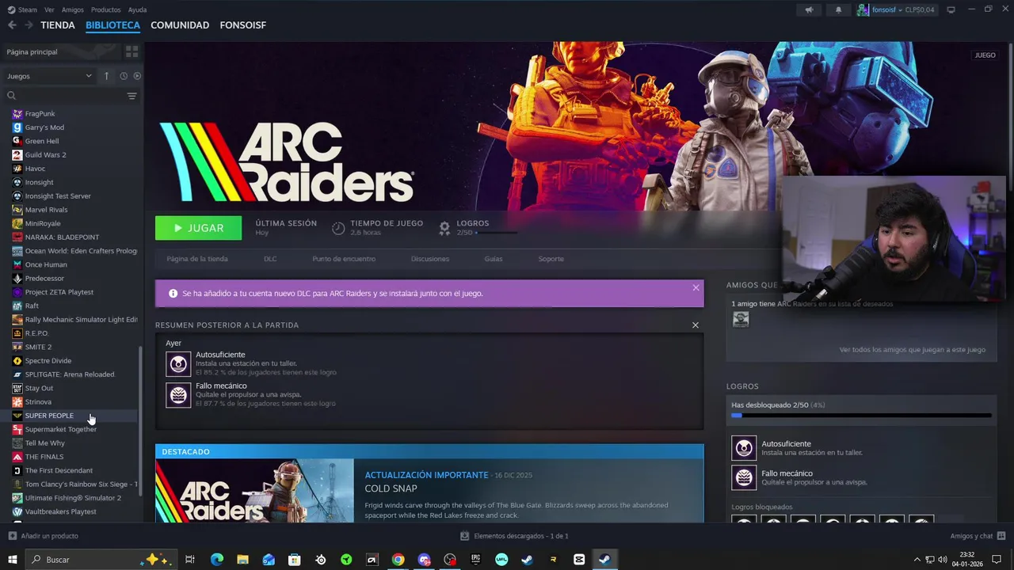Image resolution: width=1014 pixels, height=570 pixels.
Task: Click the small Logros progress bar near JUGAR
Action: click(496, 233)
